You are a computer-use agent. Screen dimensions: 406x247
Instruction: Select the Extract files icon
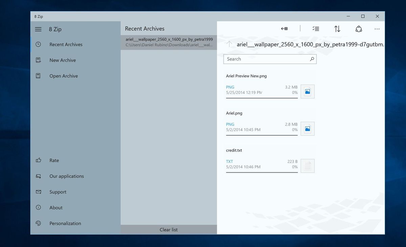click(284, 29)
